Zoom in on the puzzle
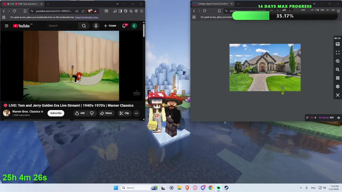 pos(338,61)
